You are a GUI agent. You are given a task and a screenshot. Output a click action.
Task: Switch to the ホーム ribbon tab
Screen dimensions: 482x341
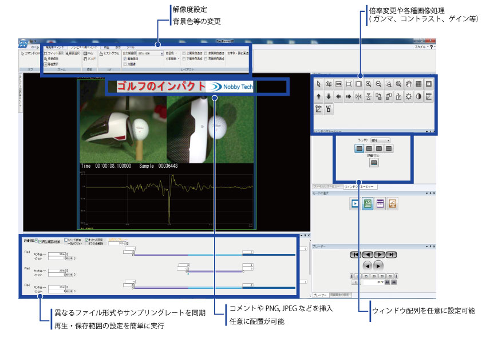click(35, 47)
